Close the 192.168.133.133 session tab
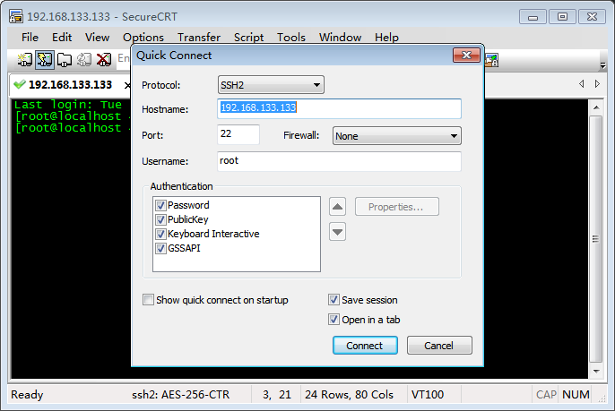615x411 pixels. click(127, 85)
